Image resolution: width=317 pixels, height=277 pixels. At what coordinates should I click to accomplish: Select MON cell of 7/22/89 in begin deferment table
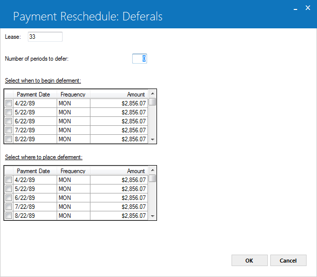(x=74, y=130)
